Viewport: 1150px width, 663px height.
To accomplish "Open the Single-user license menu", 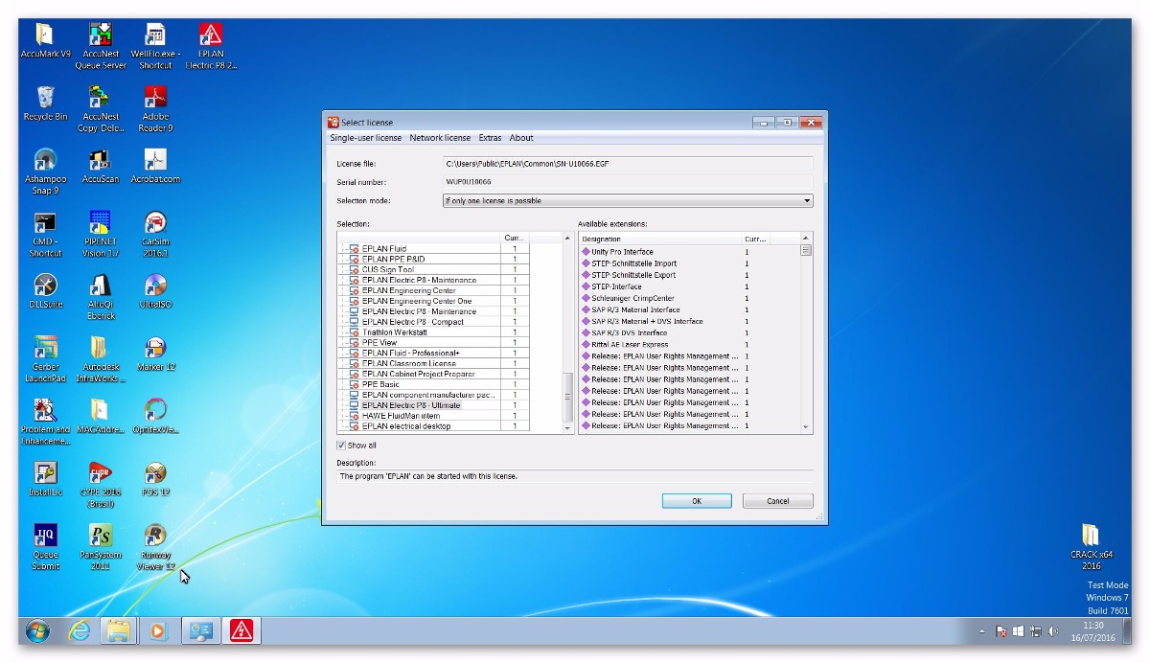I will tap(366, 138).
